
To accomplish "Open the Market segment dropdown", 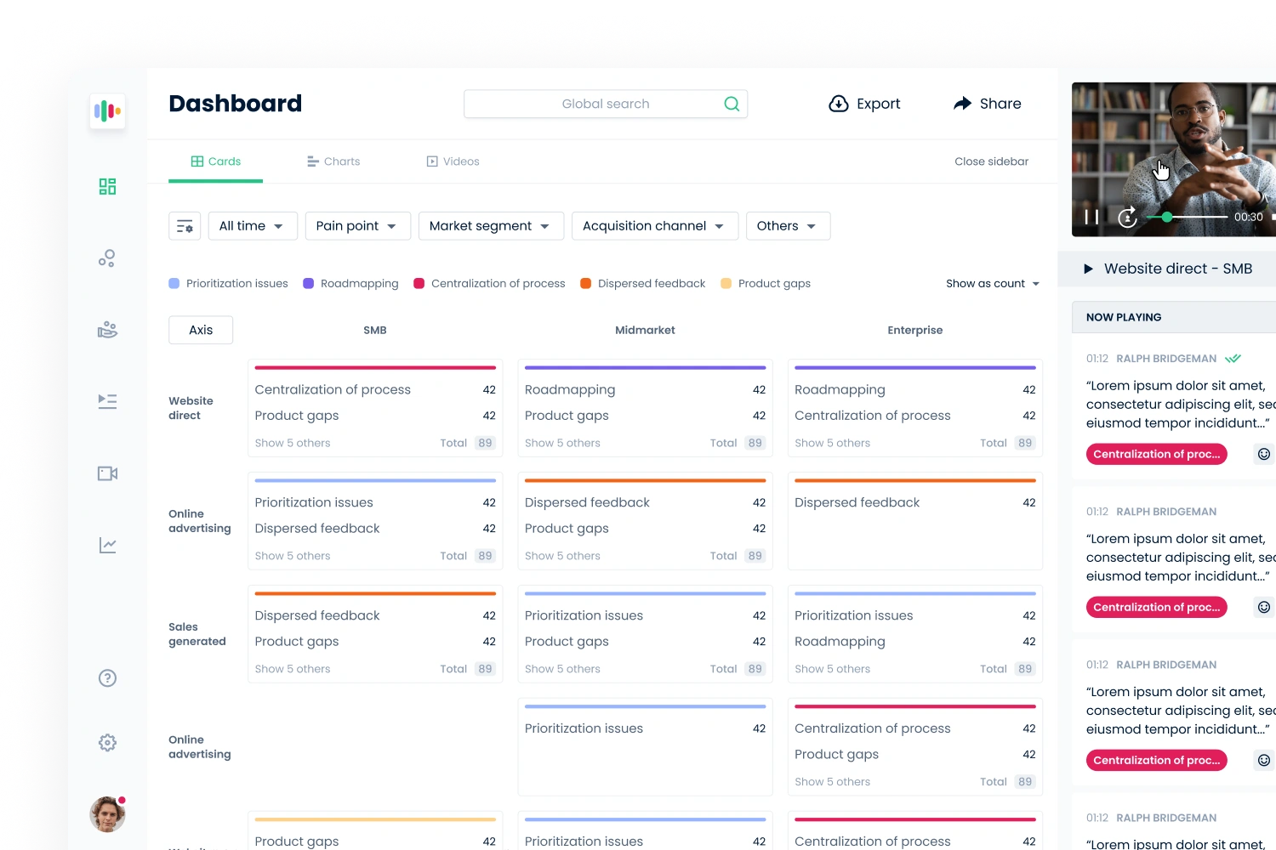I will click(x=491, y=226).
